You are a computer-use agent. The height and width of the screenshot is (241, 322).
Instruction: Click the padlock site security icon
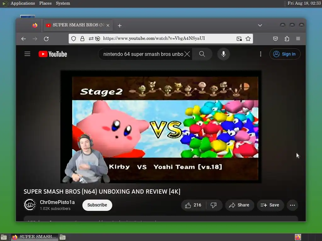pos(82,39)
